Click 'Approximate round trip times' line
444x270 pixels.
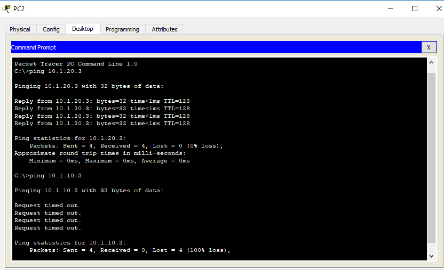pos(100,153)
